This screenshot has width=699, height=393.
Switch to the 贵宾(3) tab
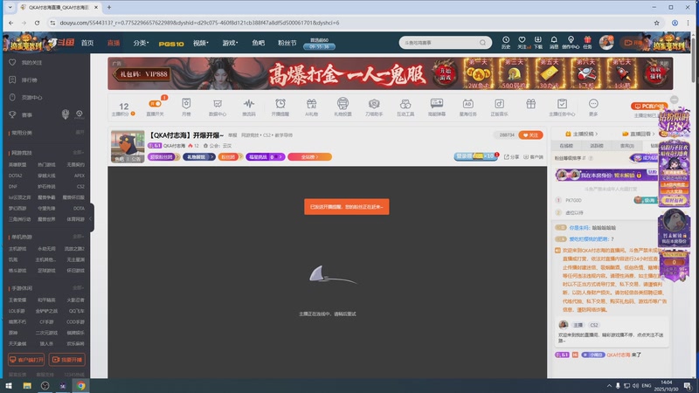(x=626, y=146)
